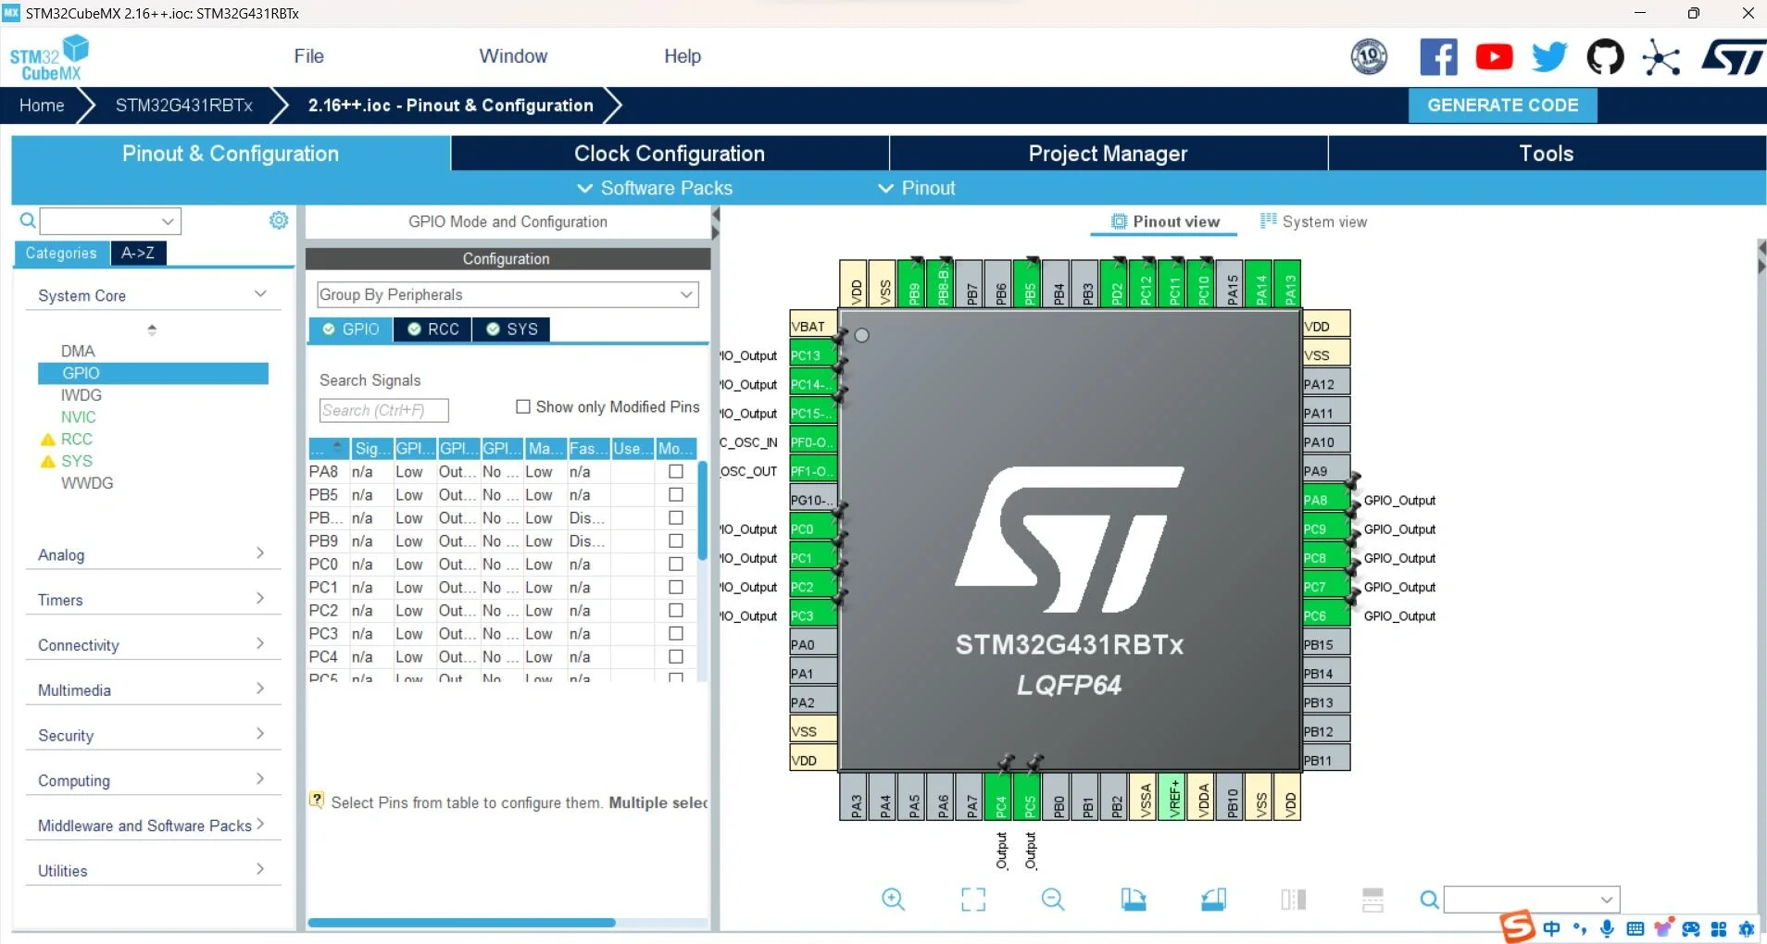The image size is (1767, 944).
Task: Tick the Modified checkbox for PC0 row
Action: pos(676,564)
